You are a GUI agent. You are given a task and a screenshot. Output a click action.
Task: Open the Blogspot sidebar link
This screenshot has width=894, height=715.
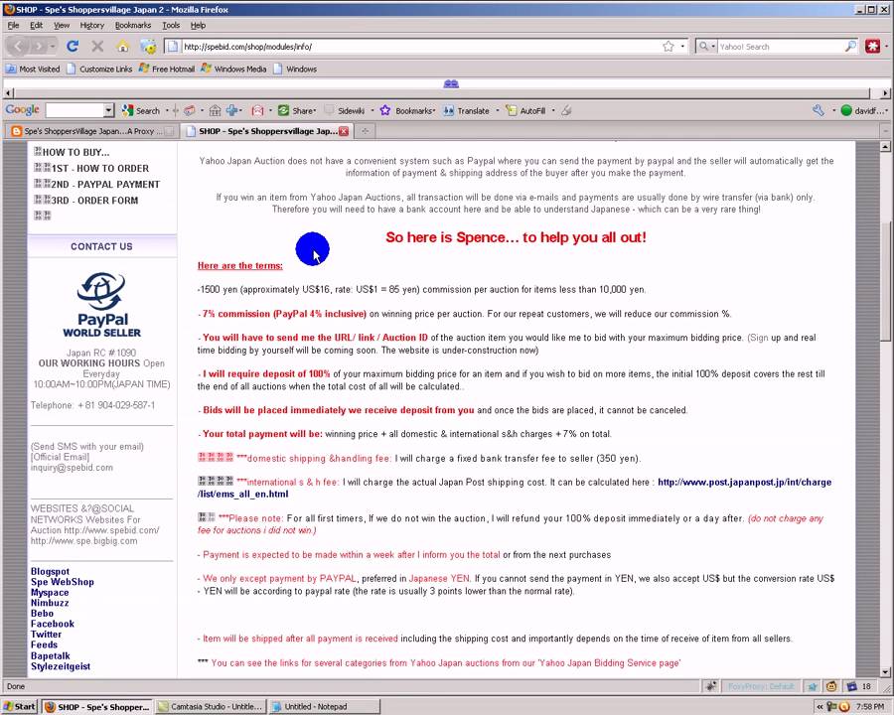tap(51, 571)
